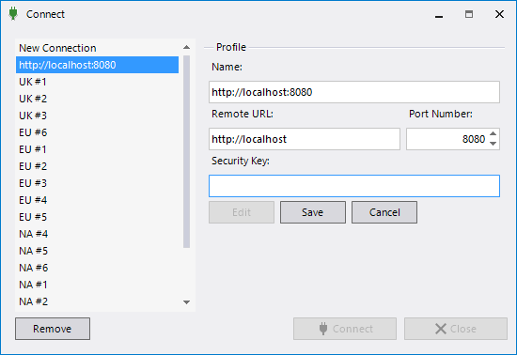Choose EU #6 from connection list

point(97,132)
